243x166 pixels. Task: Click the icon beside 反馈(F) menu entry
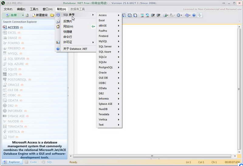coord(58,22)
